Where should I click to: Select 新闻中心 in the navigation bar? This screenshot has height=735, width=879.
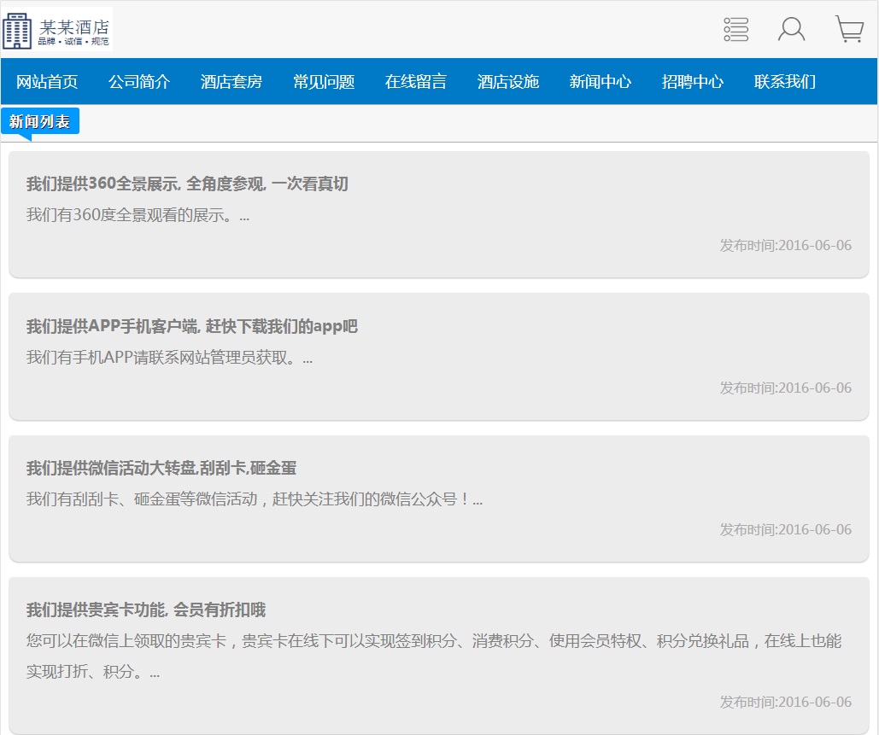[x=601, y=82]
